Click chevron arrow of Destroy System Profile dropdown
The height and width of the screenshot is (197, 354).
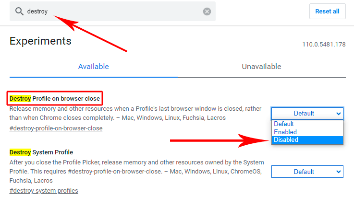tap(338, 172)
